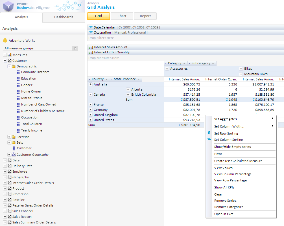
Task: Expand the Location folder in tree
Action: [9, 137]
